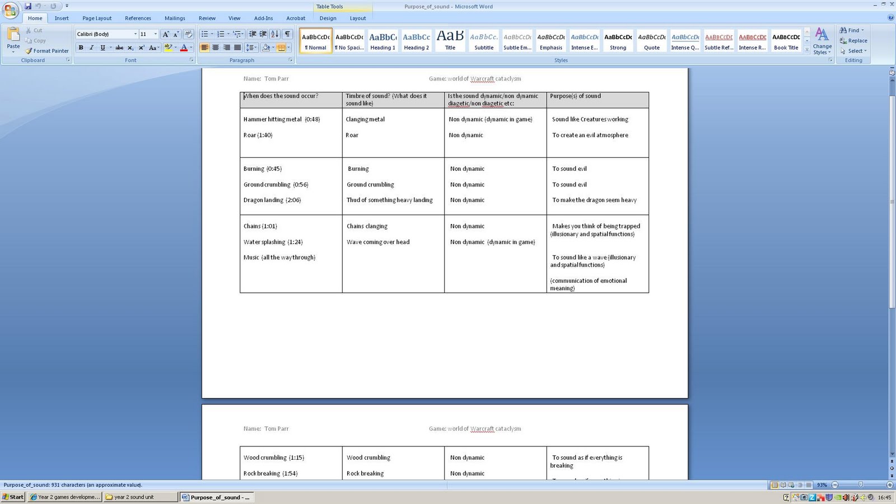Increase the paragraph indent
The width and height of the screenshot is (896, 504).
pyautogui.click(x=263, y=34)
